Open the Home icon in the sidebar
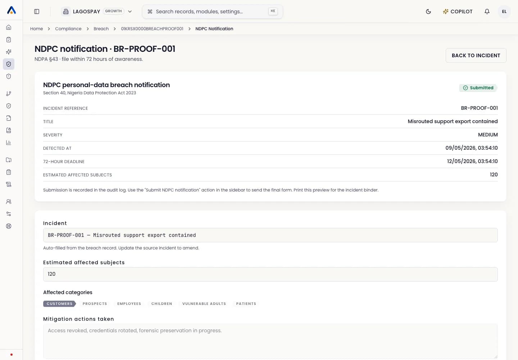This screenshot has height=360, width=518. (x=9, y=27)
